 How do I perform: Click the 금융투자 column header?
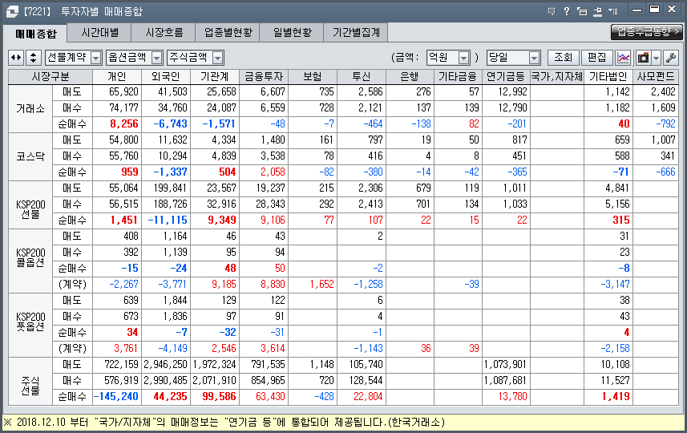pos(264,77)
